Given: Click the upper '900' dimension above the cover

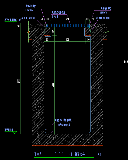Looking at the screenshot, I should [67, 19].
